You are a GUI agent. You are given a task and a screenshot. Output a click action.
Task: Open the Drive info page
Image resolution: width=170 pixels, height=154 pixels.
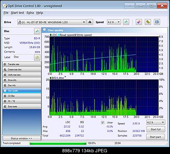tap(22, 80)
